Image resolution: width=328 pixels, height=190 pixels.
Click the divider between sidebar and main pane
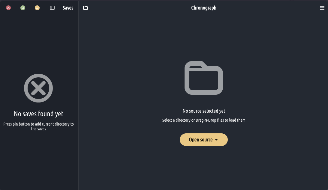click(78, 99)
